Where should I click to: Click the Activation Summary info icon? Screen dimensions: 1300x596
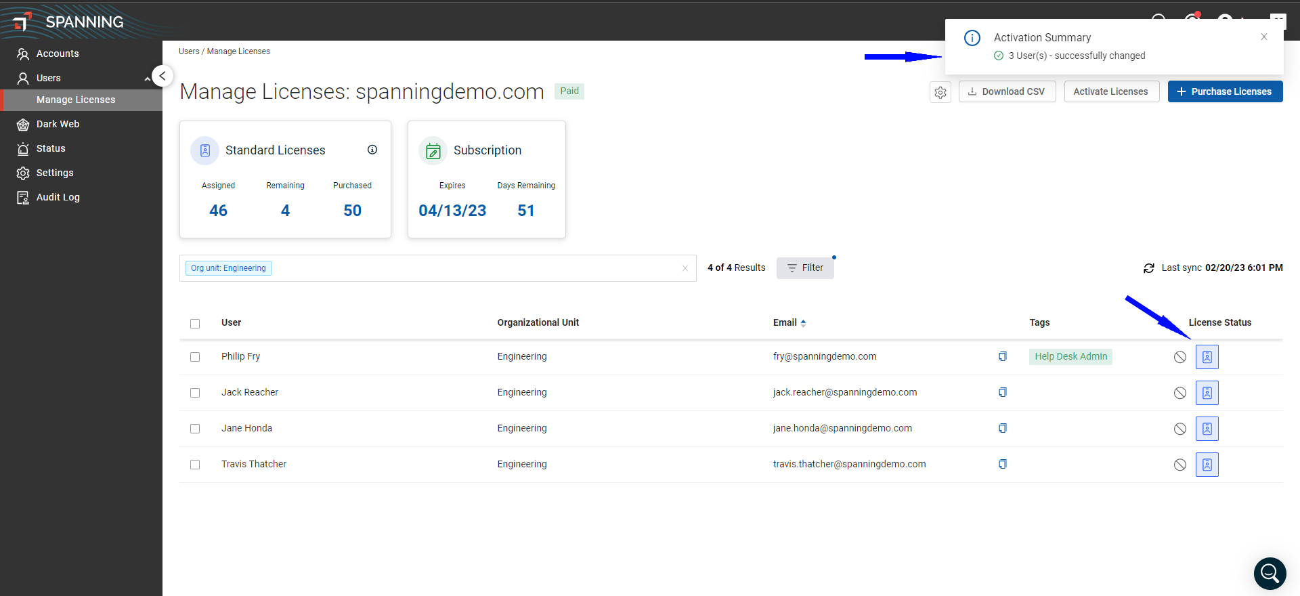click(972, 38)
